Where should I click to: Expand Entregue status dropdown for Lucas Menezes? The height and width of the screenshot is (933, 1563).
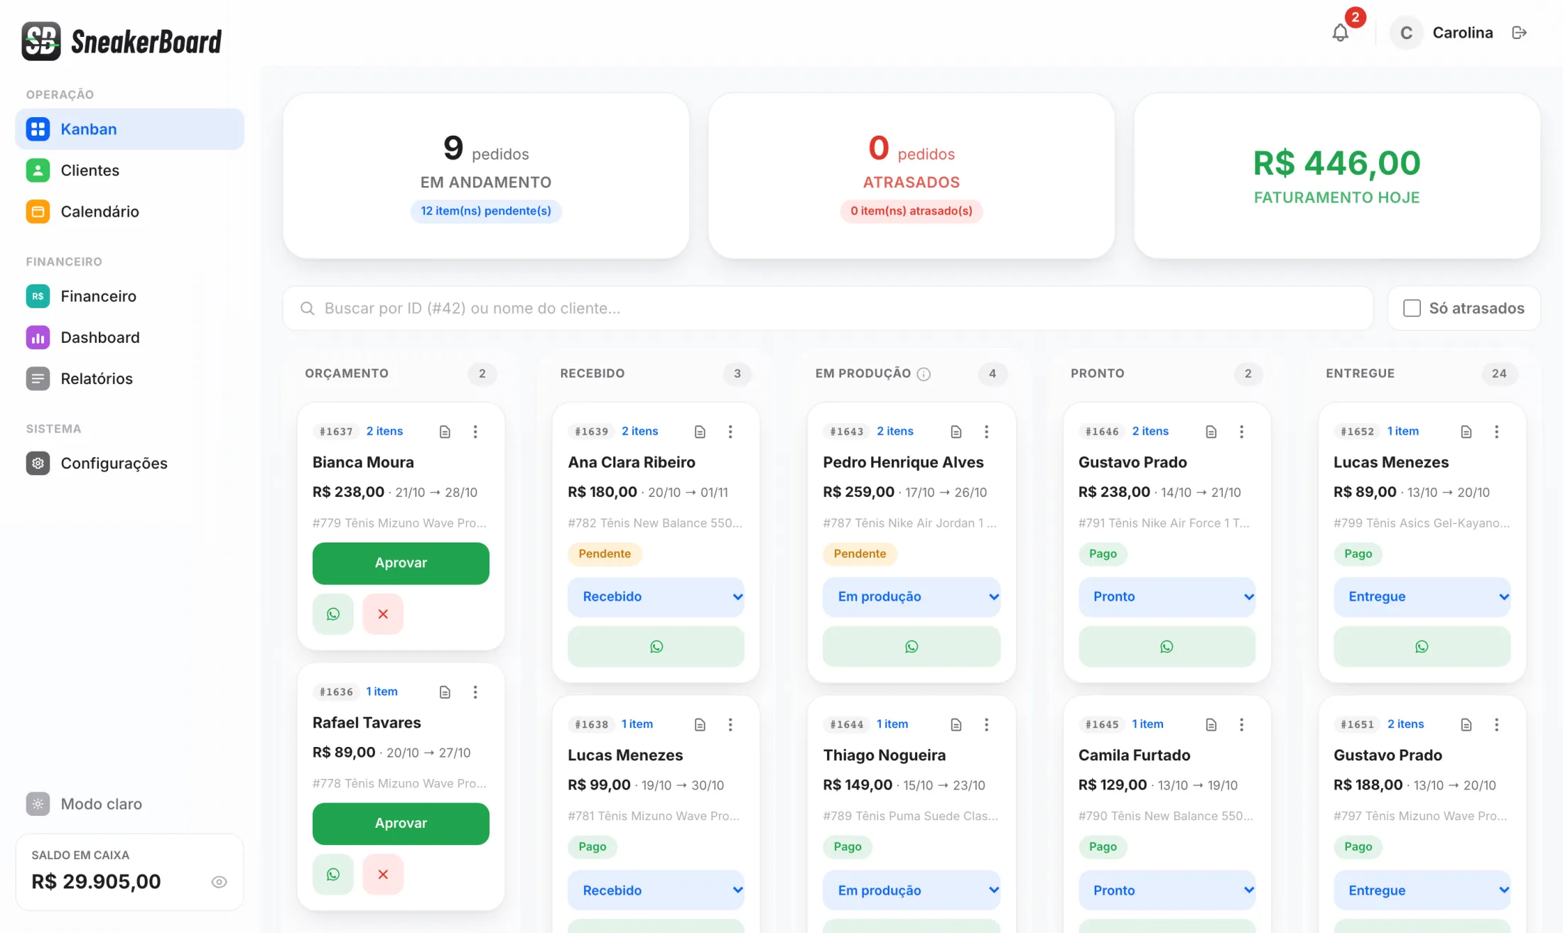click(x=1422, y=597)
